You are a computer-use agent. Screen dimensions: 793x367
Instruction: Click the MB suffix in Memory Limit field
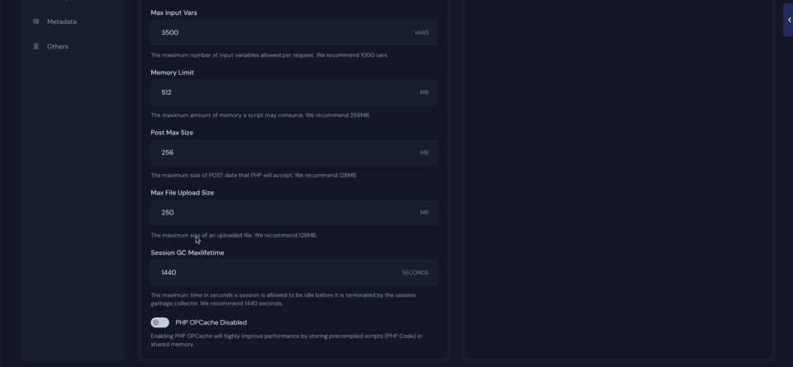(424, 92)
